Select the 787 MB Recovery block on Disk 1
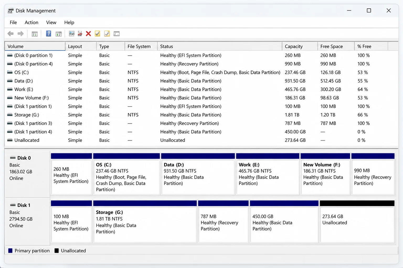Screen dimensions: 403x268 click(223, 221)
